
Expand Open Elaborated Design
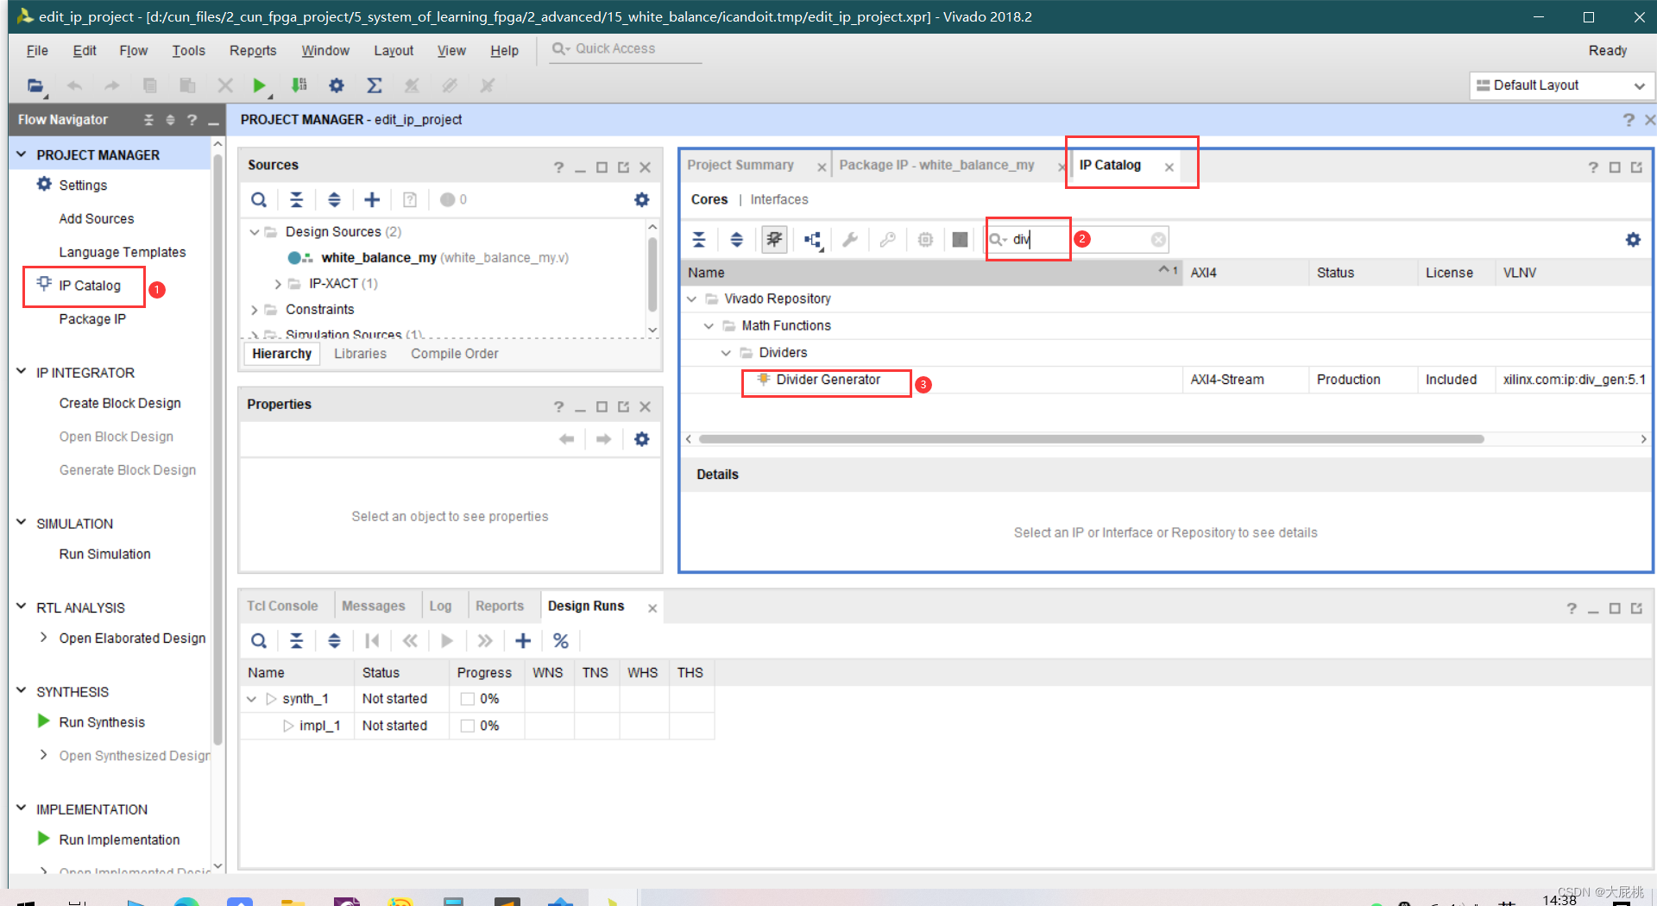43,638
